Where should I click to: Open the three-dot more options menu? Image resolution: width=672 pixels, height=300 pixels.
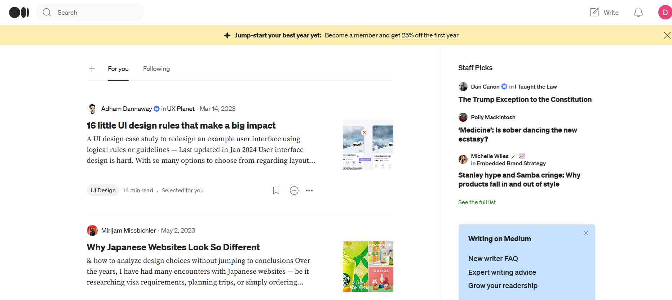(x=309, y=191)
